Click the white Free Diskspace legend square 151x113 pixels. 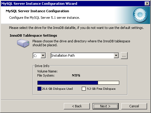(84, 89)
